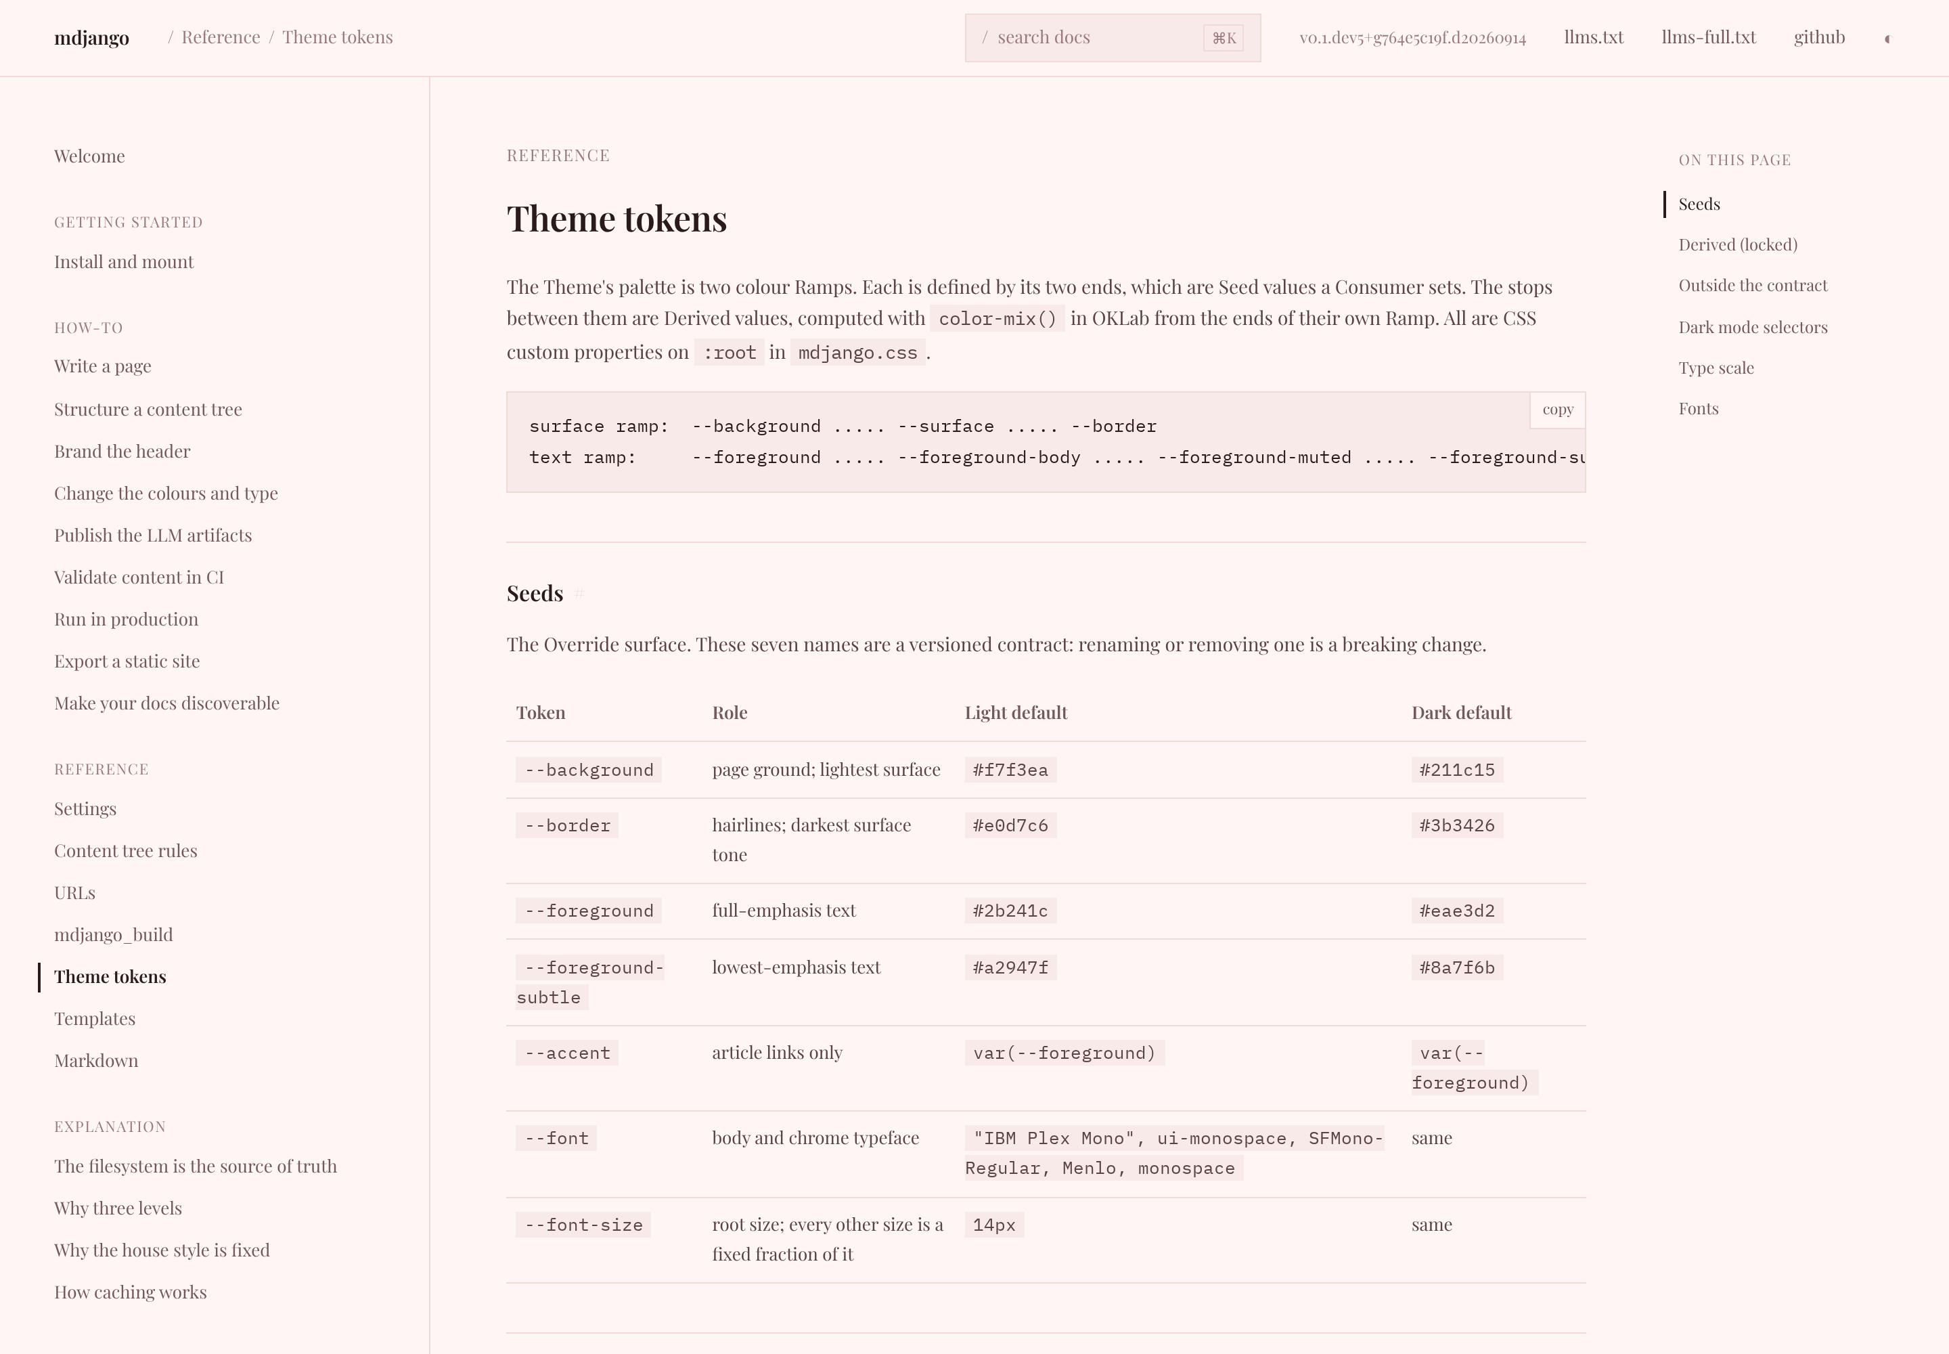This screenshot has width=1949, height=1354.
Task: Open the Markdown reference page
Action: 96,1060
